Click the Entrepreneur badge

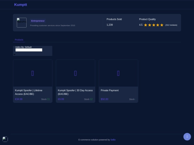click(x=38, y=21)
